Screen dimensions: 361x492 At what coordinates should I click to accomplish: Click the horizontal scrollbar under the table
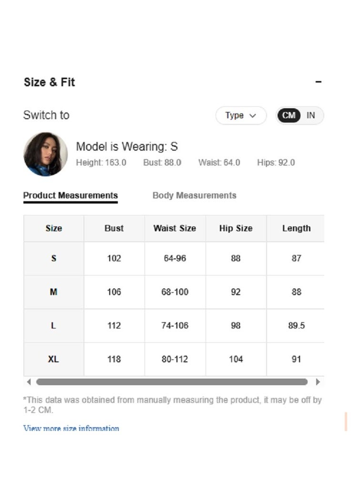pos(172,382)
